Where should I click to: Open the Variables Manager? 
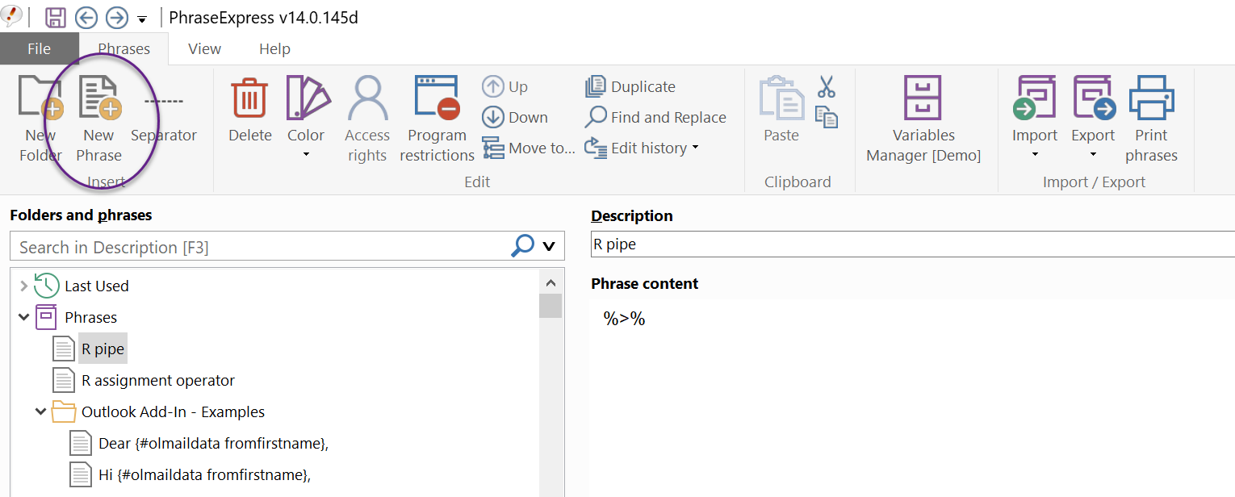[923, 98]
